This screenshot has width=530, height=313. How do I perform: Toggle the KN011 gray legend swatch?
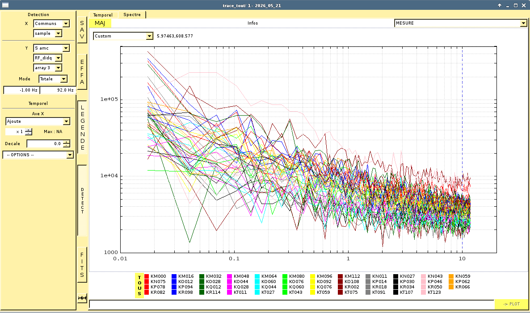(368, 276)
